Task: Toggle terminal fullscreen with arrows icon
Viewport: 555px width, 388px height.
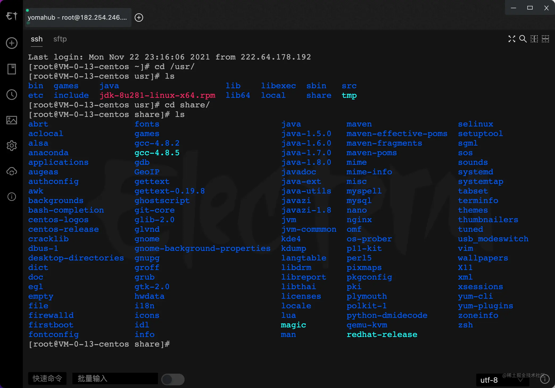Action: click(x=512, y=39)
